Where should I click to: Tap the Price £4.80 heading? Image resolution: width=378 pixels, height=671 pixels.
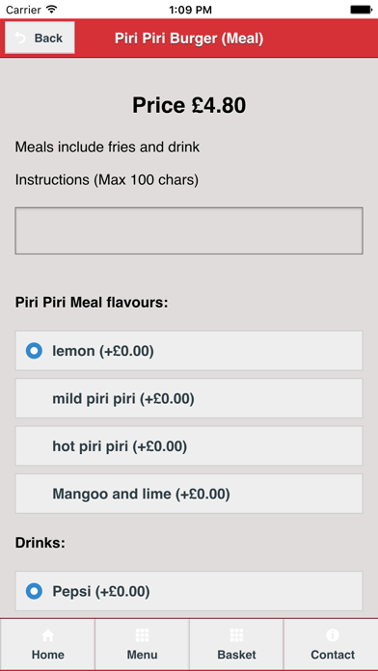pyautogui.click(x=189, y=105)
